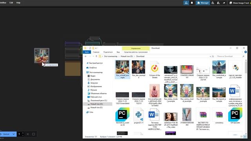Screen dimensions: 251x141
Task: Click the Управление contextual tab header
Action: 136,48
